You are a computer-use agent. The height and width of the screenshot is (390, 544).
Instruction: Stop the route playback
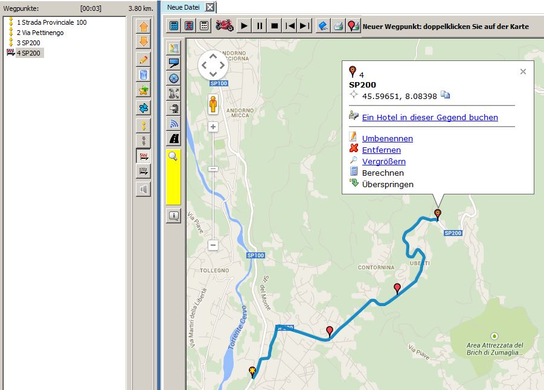tap(275, 26)
